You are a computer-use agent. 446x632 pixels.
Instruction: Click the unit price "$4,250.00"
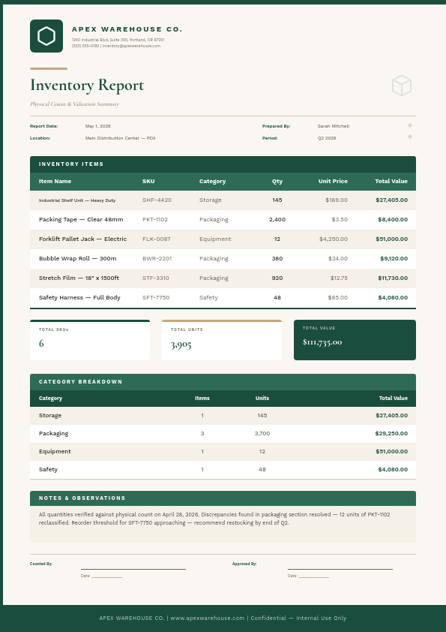tap(334, 239)
